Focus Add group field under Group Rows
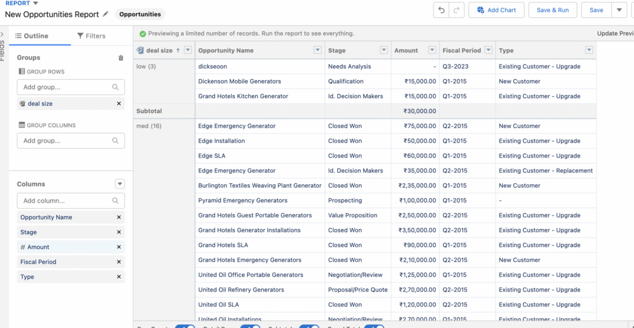This screenshot has height=328, width=634. 71,86
